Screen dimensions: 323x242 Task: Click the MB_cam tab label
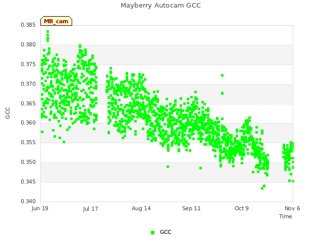coord(56,21)
